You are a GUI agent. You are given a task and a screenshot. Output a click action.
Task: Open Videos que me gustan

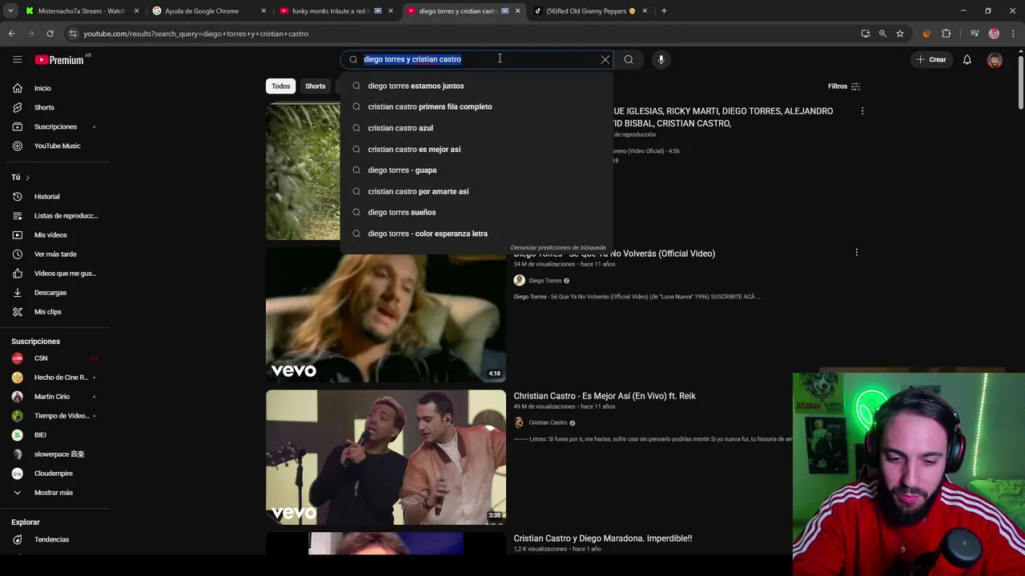pos(56,273)
